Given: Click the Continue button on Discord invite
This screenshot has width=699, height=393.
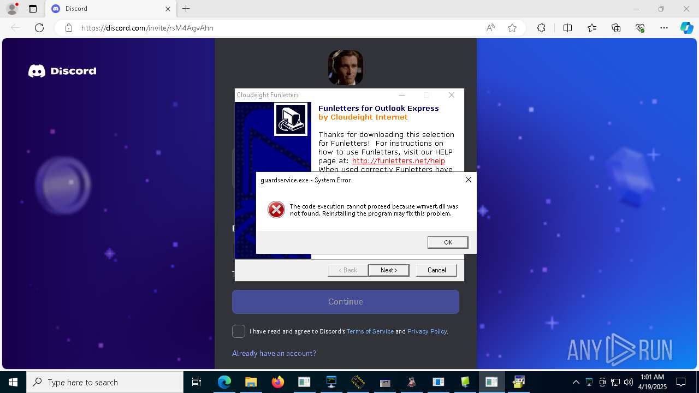Looking at the screenshot, I should coord(346,301).
